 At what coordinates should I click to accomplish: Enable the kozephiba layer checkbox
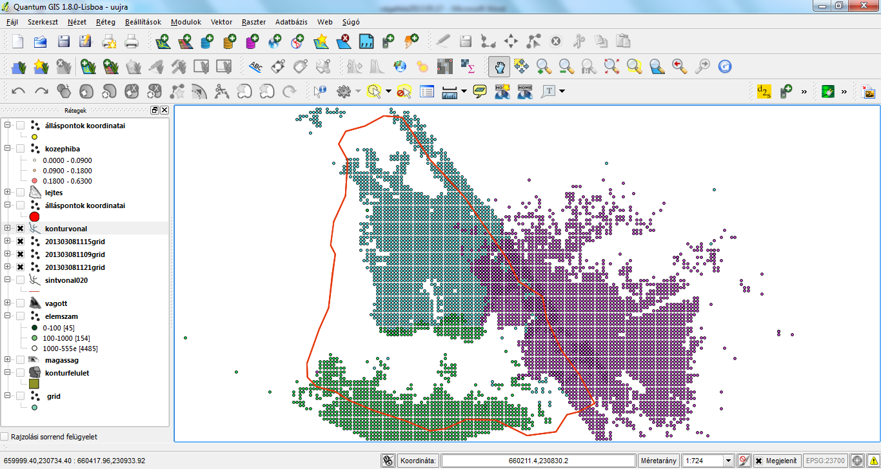pos(21,149)
